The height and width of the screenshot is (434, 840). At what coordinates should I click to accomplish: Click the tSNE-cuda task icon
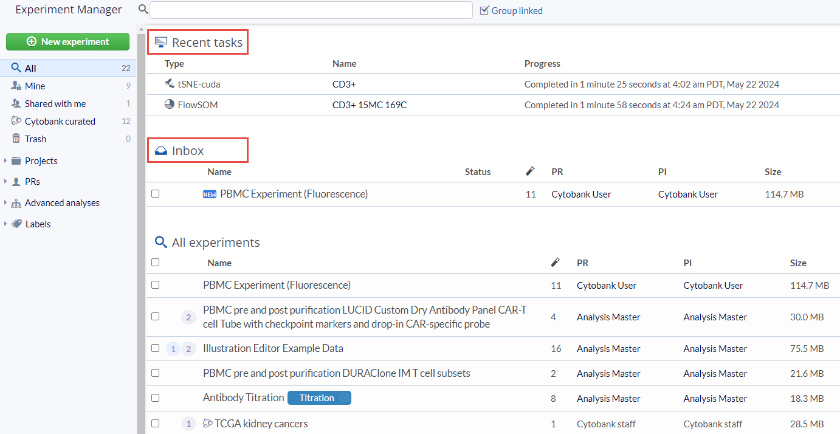click(170, 84)
